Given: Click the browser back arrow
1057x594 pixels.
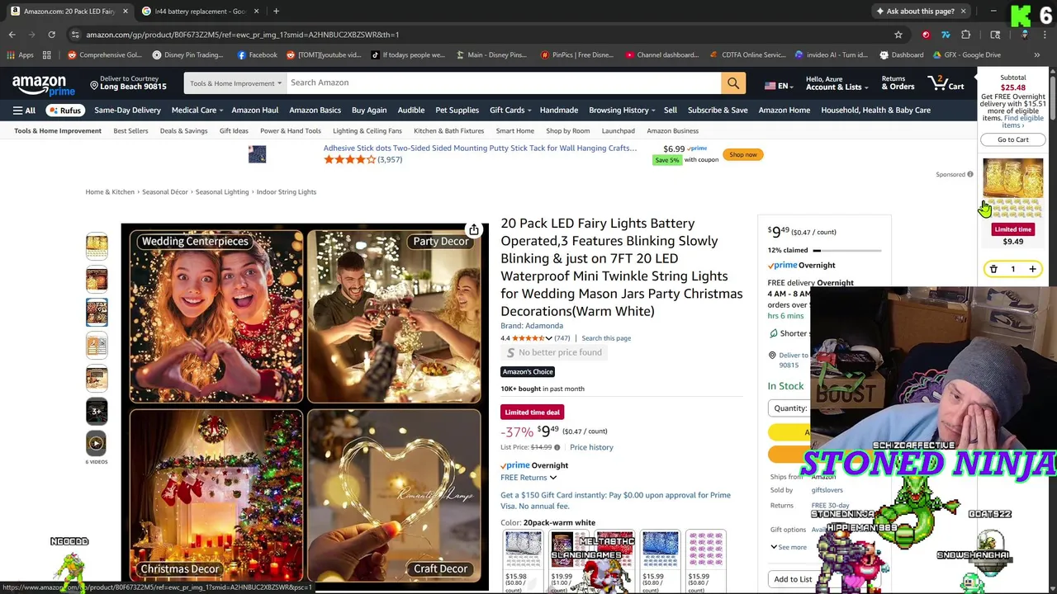Looking at the screenshot, I should pos(12,35).
